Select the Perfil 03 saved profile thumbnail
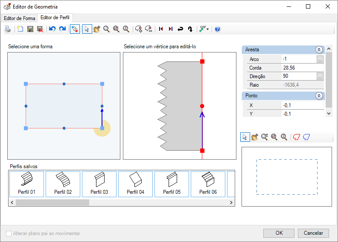Screen dimensions: 338x242 click(x=99, y=184)
